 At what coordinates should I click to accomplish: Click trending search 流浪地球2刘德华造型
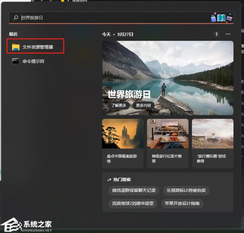133,203
